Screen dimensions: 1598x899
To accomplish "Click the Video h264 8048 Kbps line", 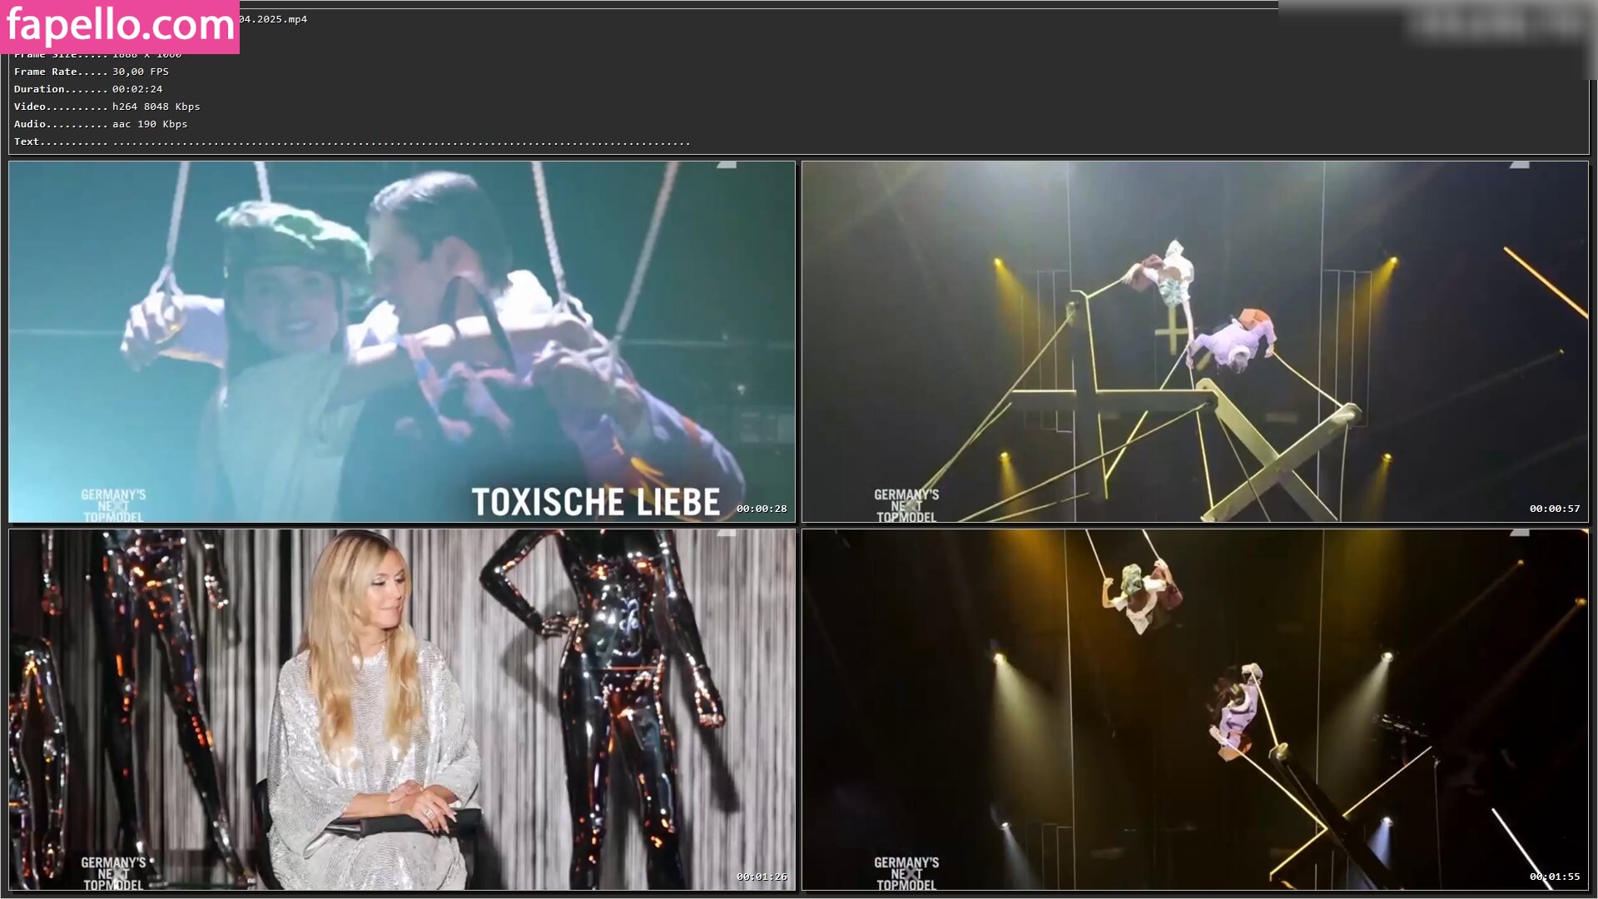I will click(107, 107).
